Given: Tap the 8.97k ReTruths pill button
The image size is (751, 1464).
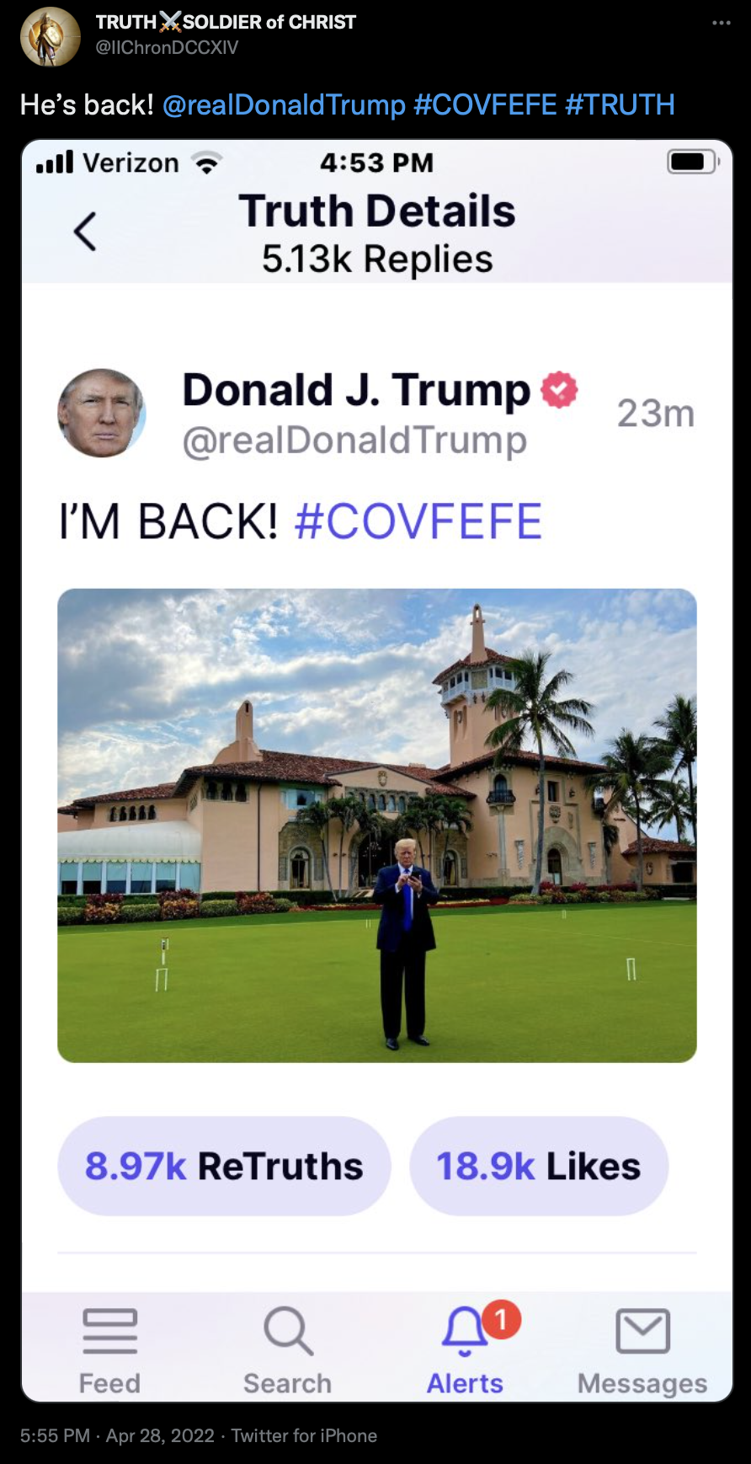Looking at the screenshot, I should coord(224,1166).
